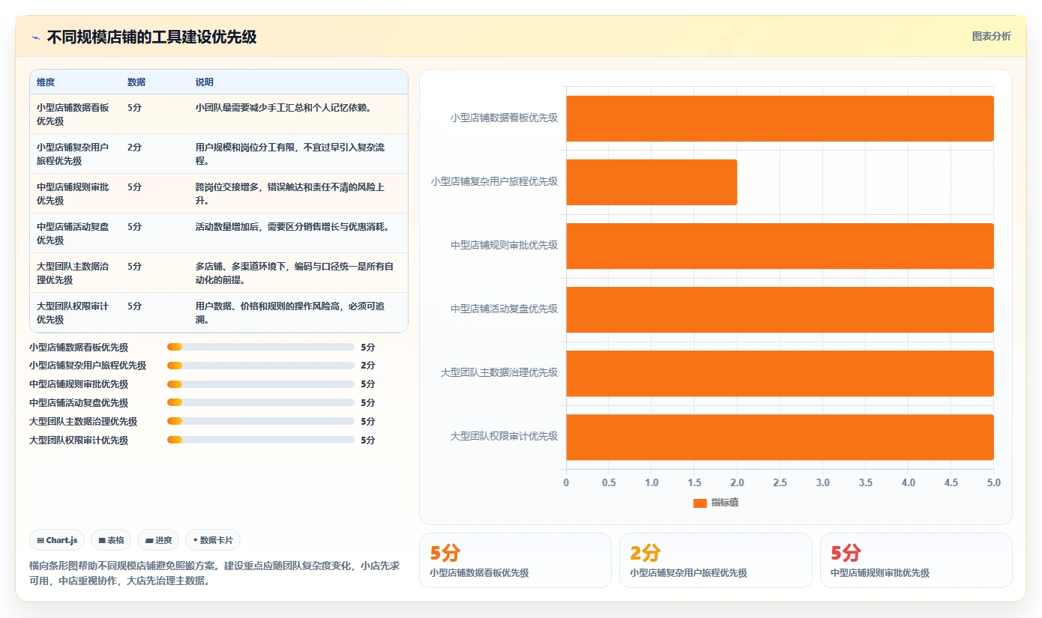Viewport: 1042px width, 618px height.
Task: Click the 2.5 tick on chart x-axis
Action: (780, 482)
